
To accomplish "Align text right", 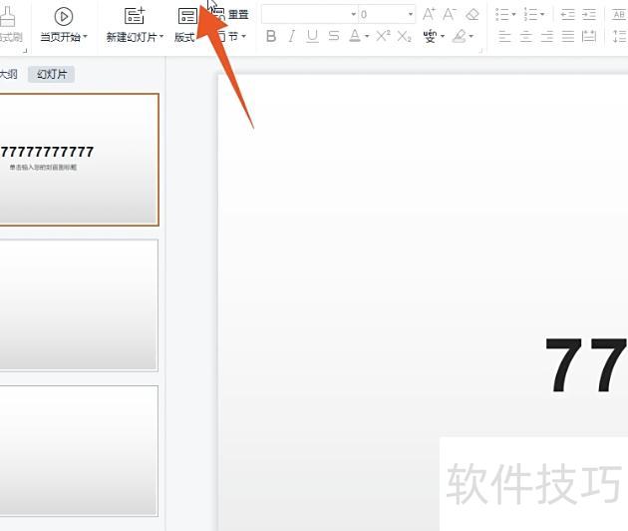I will 546,37.
